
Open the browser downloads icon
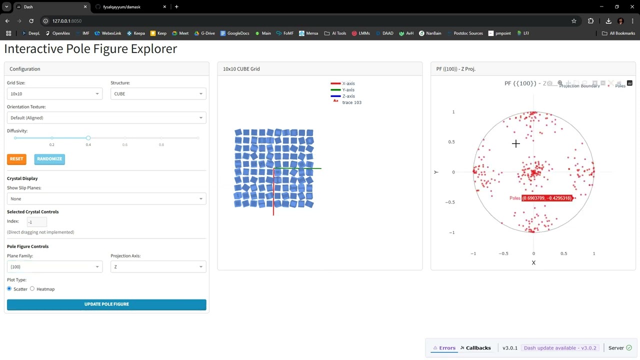point(608,21)
